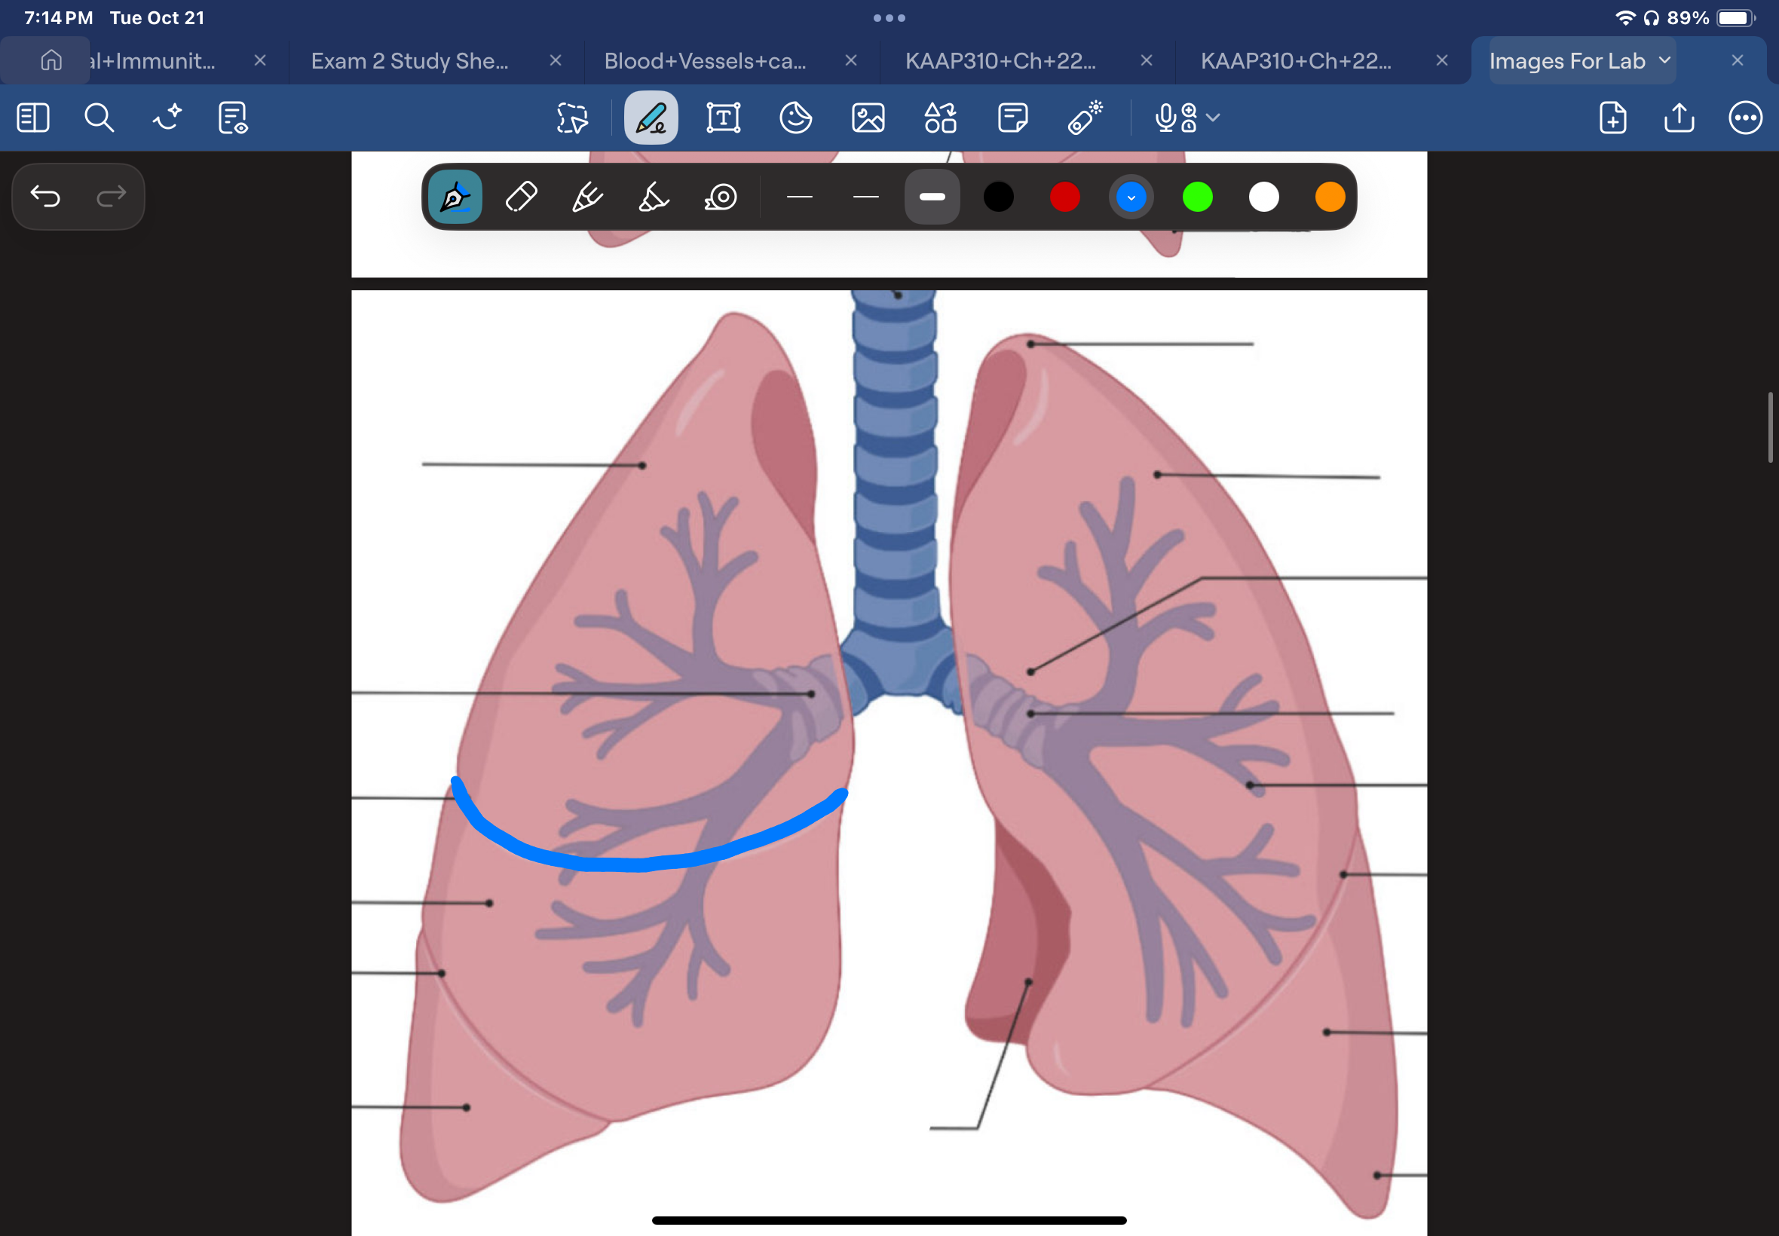The height and width of the screenshot is (1236, 1779).
Task: Select the red pen color
Action: tap(1064, 197)
